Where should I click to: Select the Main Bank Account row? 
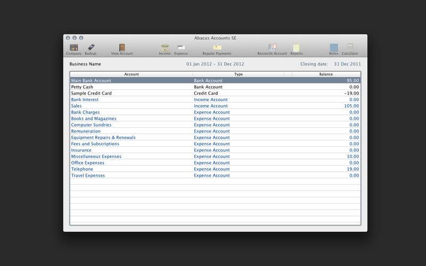[215, 80]
